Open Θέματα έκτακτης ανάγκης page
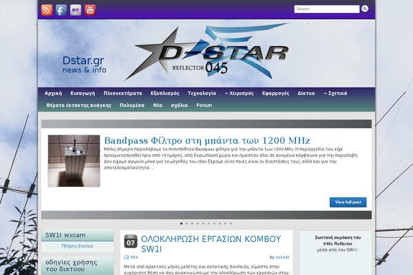Screen dimensions: 413x275 [x=78, y=105]
